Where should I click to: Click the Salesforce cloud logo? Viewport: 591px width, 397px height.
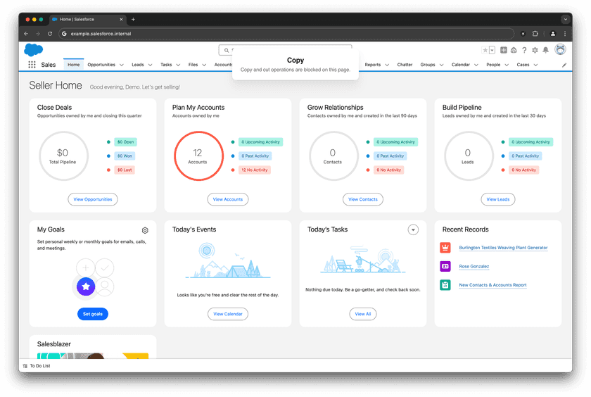[33, 50]
